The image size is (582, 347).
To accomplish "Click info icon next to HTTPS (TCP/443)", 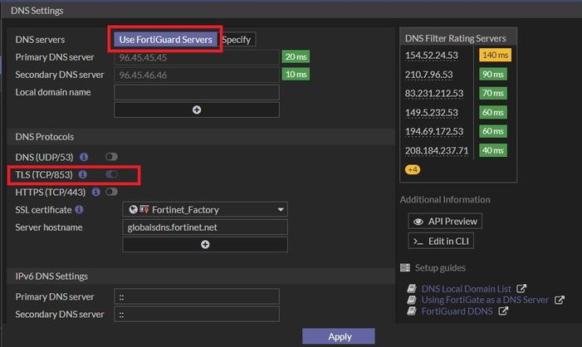I will pos(95,192).
